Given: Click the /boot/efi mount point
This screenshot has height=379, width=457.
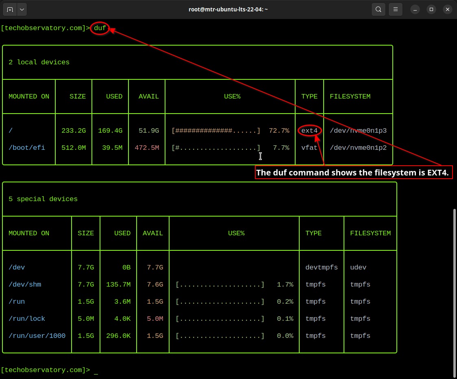Looking at the screenshot, I should (27, 148).
